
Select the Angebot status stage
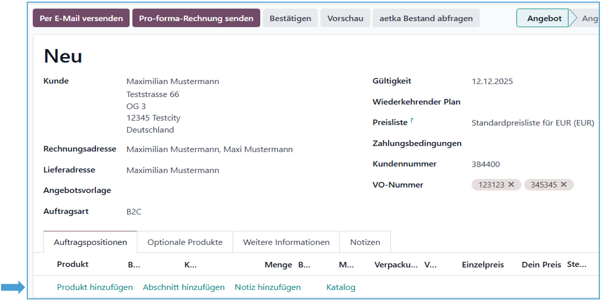click(x=544, y=18)
